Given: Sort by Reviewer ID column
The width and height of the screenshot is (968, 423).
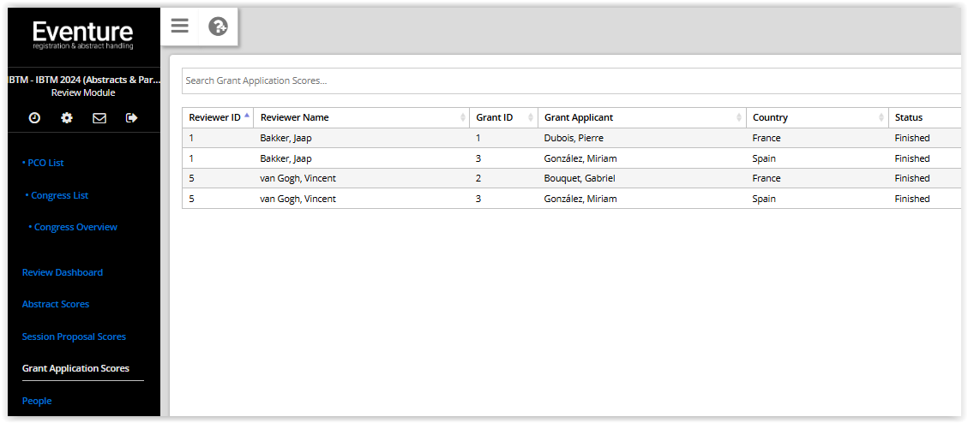Looking at the screenshot, I should (x=217, y=117).
